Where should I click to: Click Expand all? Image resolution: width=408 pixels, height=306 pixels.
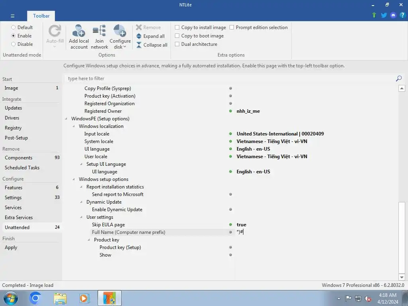[150, 36]
